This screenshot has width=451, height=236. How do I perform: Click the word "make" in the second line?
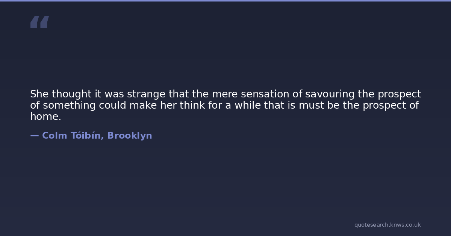(x=143, y=105)
